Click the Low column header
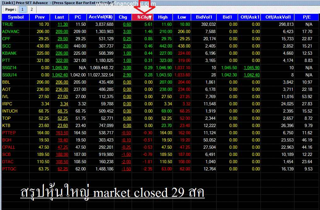Viewport: 320px width, 210px height. tap(182, 17)
